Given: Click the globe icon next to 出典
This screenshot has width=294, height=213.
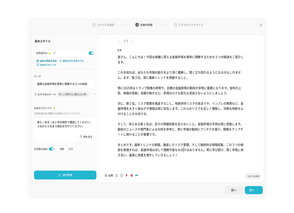Looking at the screenshot, I should point(106,175).
